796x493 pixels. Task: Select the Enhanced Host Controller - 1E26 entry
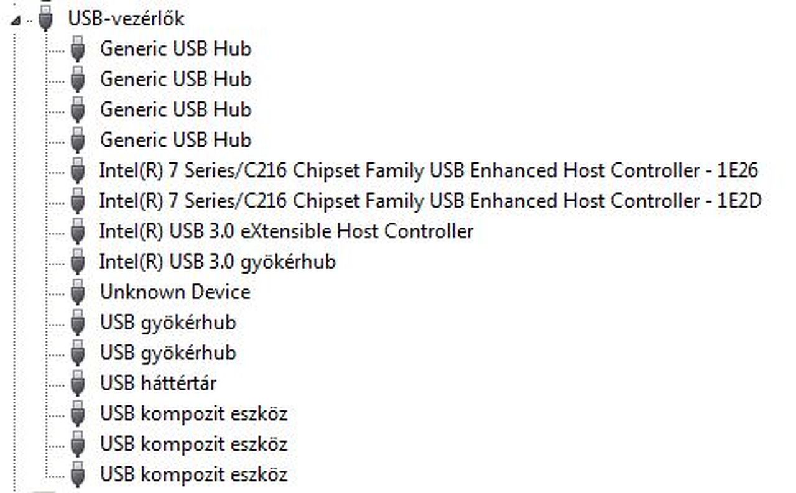(428, 170)
